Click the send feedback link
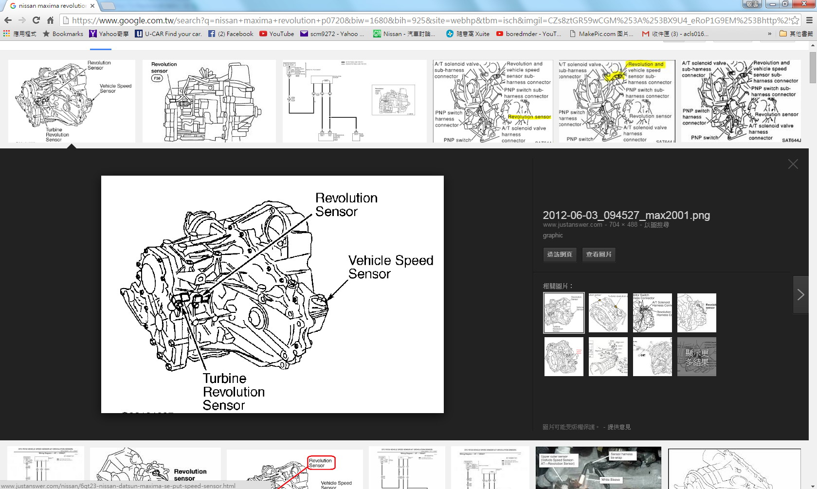This screenshot has height=489, width=817. point(618,427)
